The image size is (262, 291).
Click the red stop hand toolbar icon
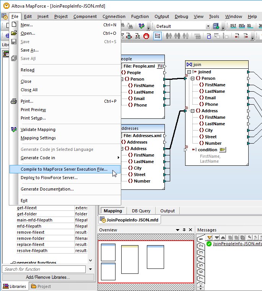click(x=146, y=36)
